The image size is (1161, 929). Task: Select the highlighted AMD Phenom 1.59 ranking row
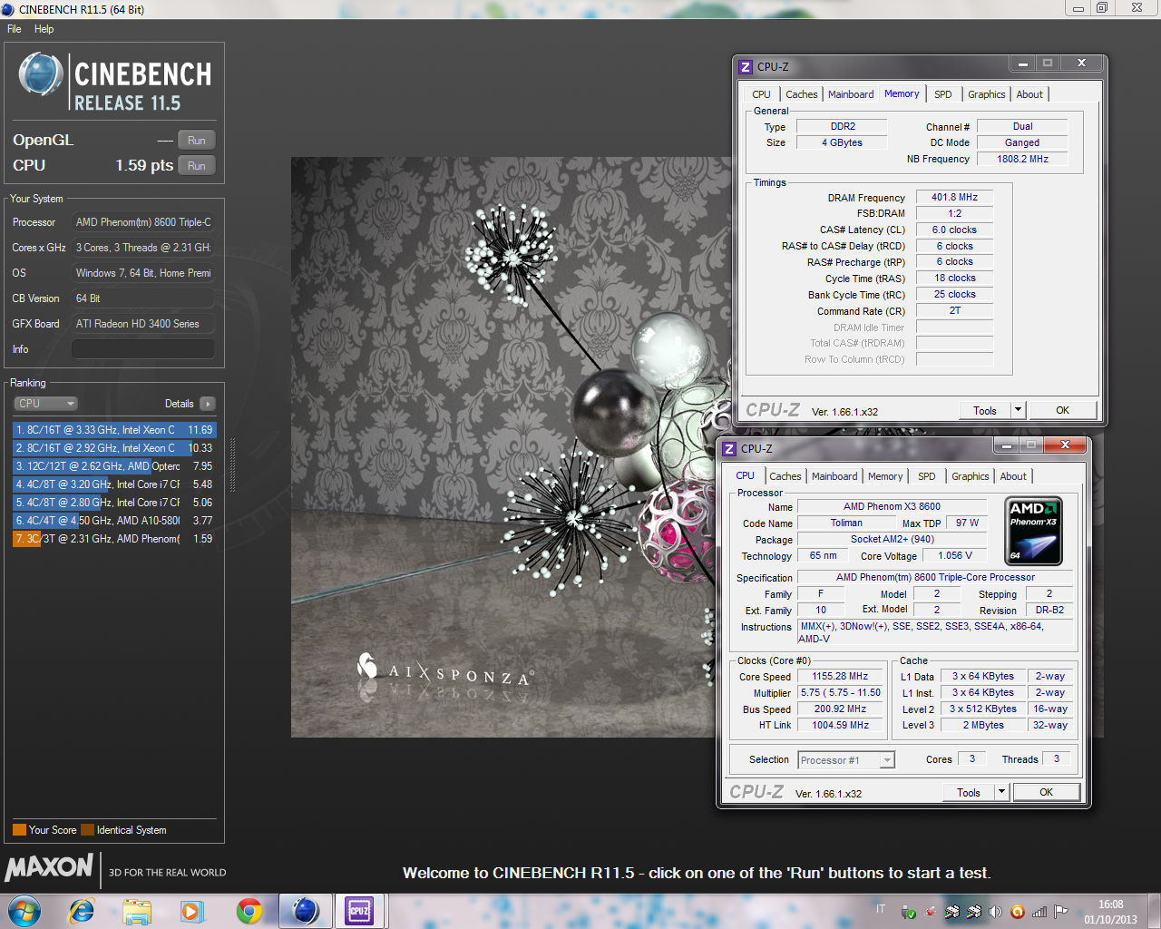click(114, 539)
